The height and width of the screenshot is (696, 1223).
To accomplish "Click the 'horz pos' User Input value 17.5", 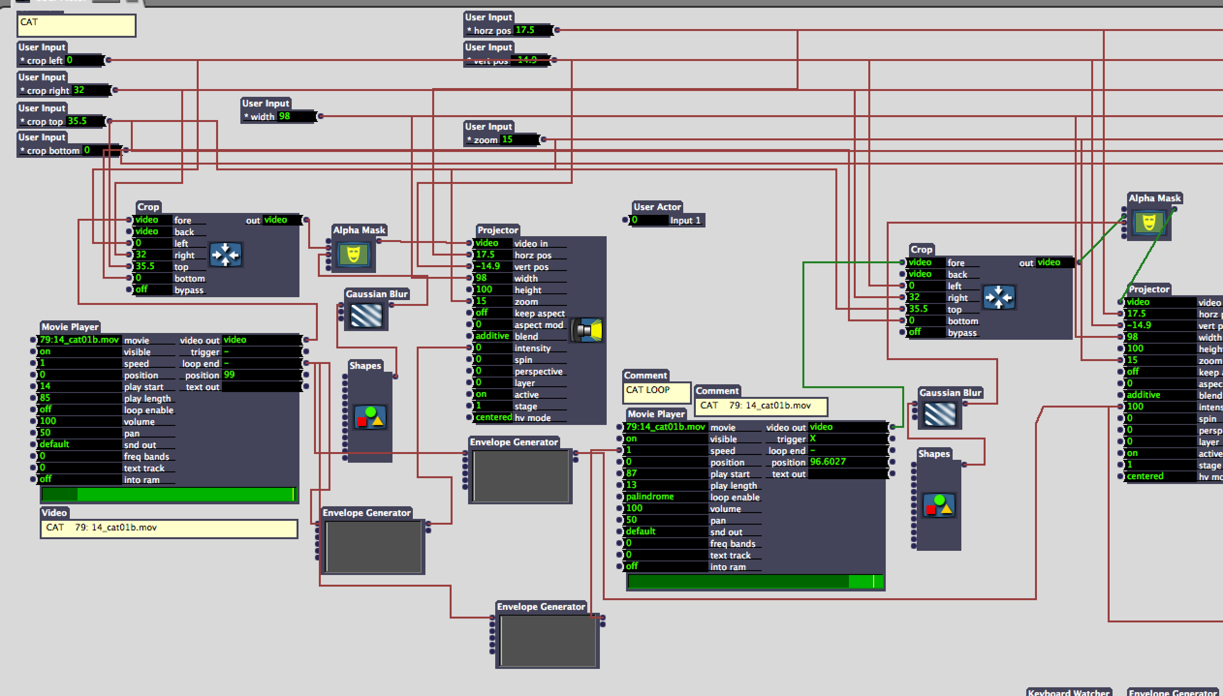I will tap(533, 30).
